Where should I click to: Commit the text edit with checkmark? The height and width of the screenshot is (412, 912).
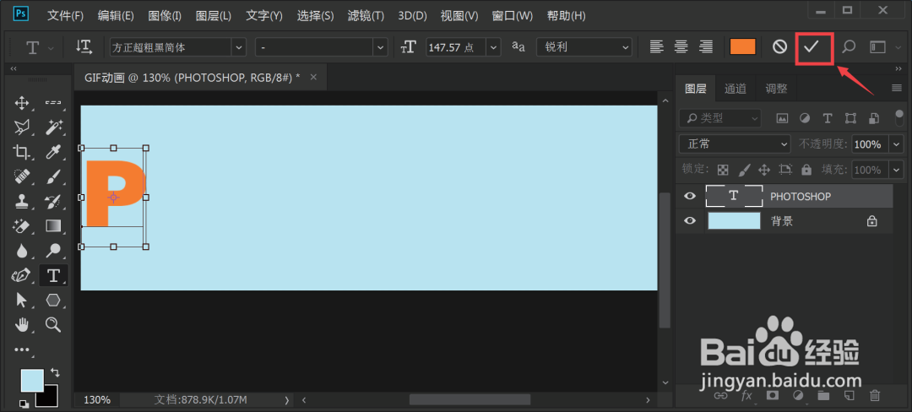[811, 47]
